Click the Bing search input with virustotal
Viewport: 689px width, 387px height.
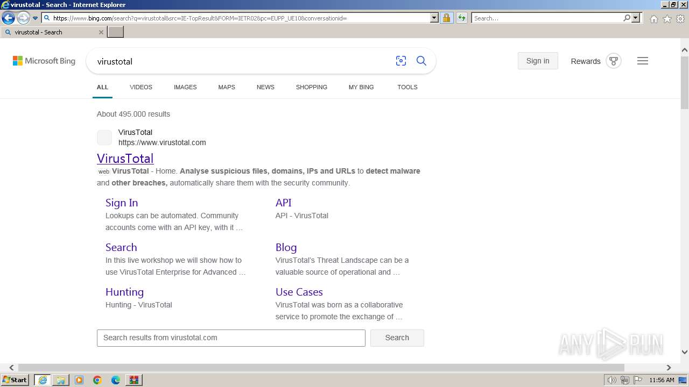(x=242, y=61)
